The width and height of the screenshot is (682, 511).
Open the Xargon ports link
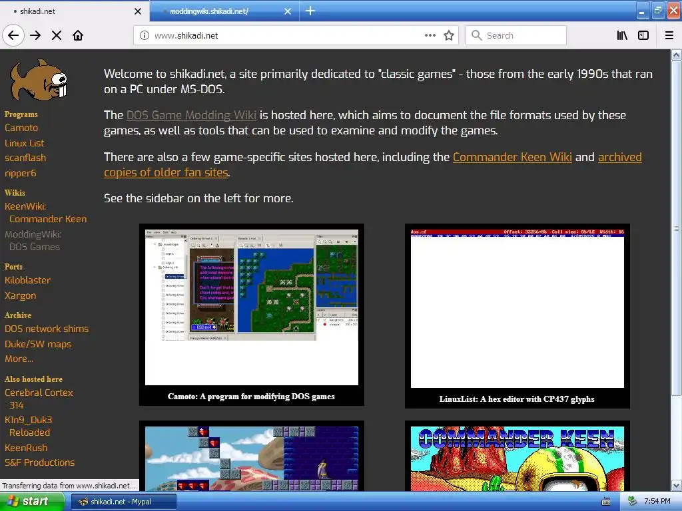[21, 295]
